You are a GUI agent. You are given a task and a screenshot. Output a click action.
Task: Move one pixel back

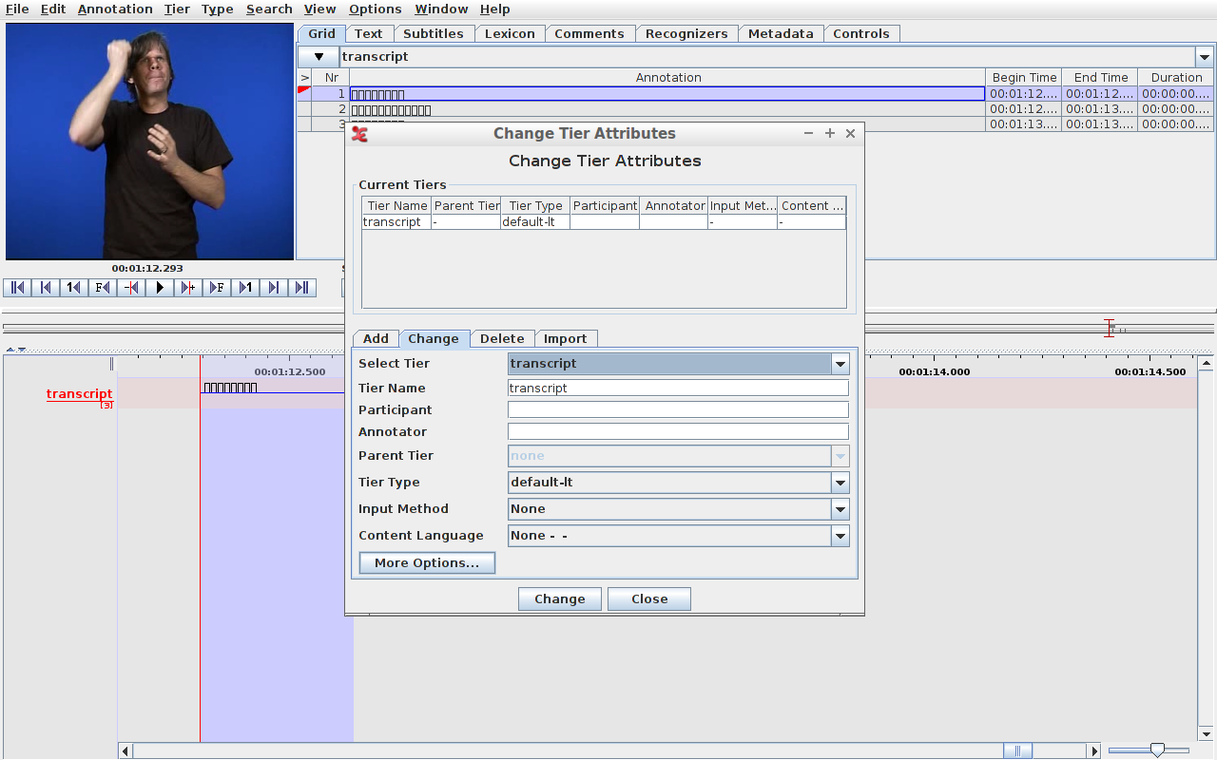131,288
